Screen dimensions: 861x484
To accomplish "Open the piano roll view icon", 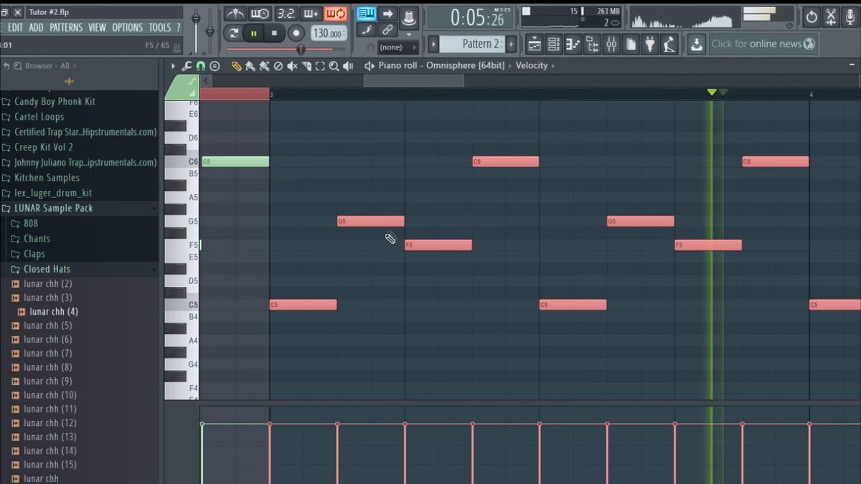I will click(573, 44).
